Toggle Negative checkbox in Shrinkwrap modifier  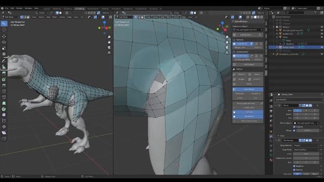pos(294,166)
